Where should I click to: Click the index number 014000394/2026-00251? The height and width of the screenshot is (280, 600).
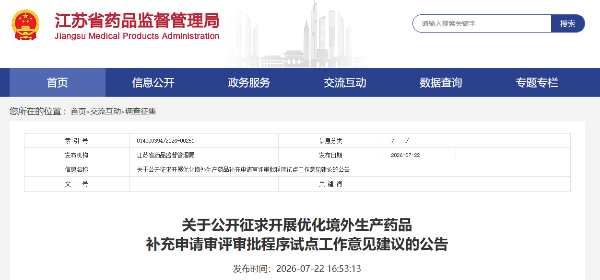pyautogui.click(x=165, y=141)
